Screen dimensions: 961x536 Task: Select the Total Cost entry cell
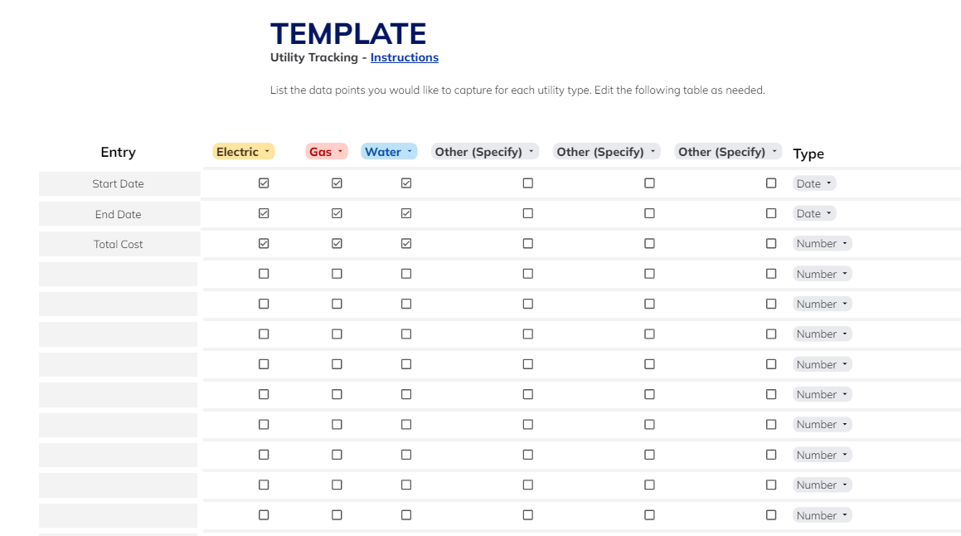click(x=119, y=244)
